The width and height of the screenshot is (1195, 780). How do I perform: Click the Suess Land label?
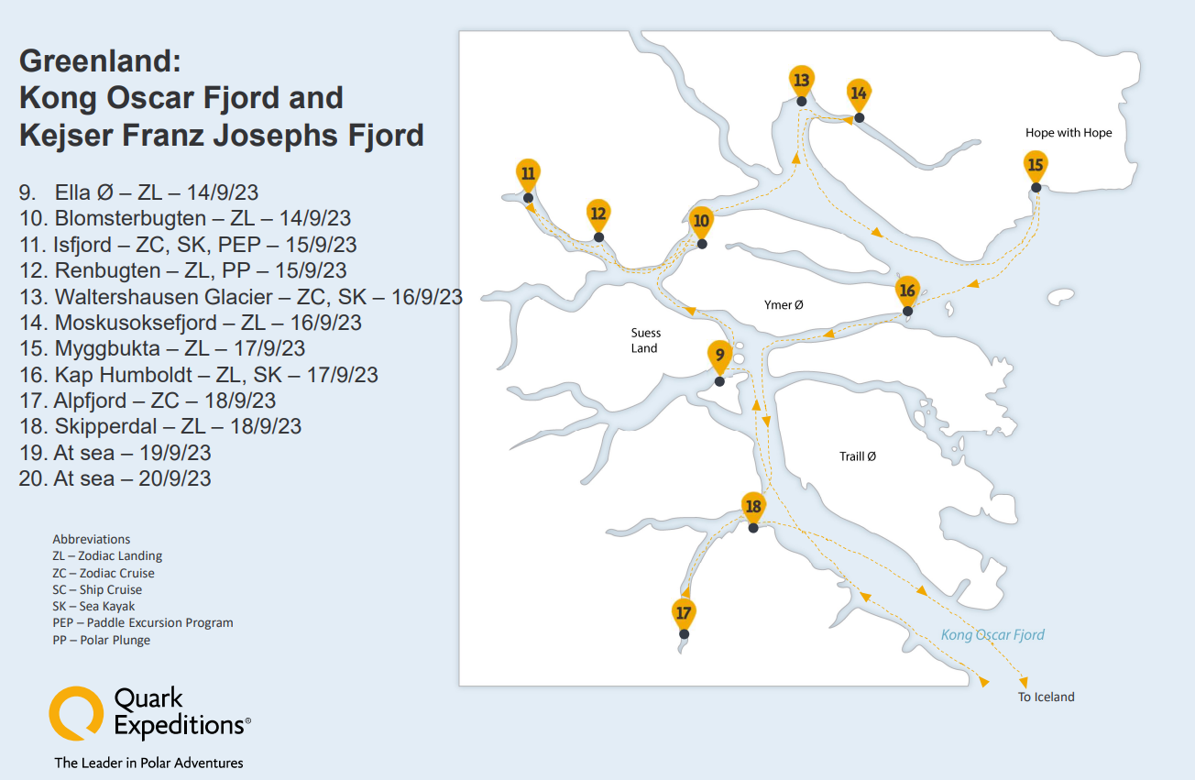pyautogui.click(x=645, y=340)
